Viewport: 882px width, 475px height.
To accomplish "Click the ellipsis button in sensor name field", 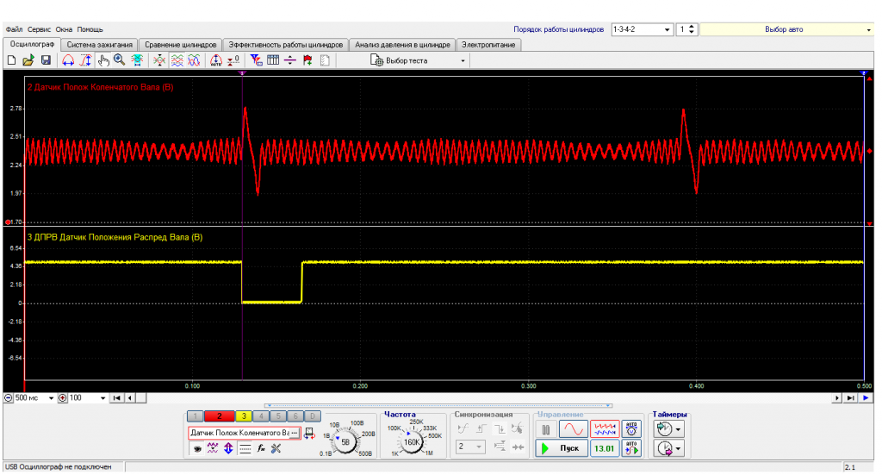I will click(x=295, y=433).
